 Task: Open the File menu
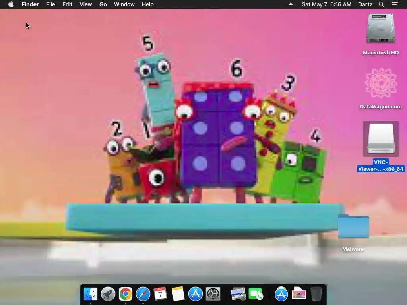click(50, 4)
